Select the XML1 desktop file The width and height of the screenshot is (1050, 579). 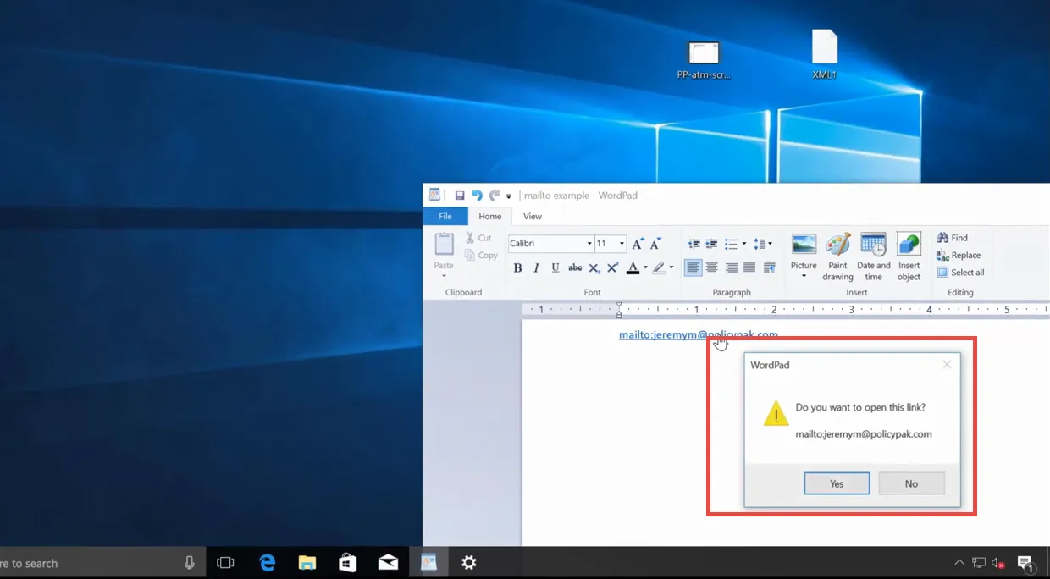click(x=824, y=56)
